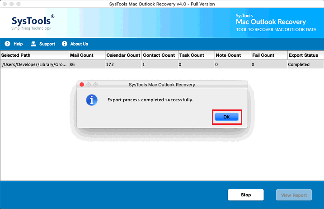Select the Task Count column header
This screenshot has height=209, width=324.
(x=196, y=55)
